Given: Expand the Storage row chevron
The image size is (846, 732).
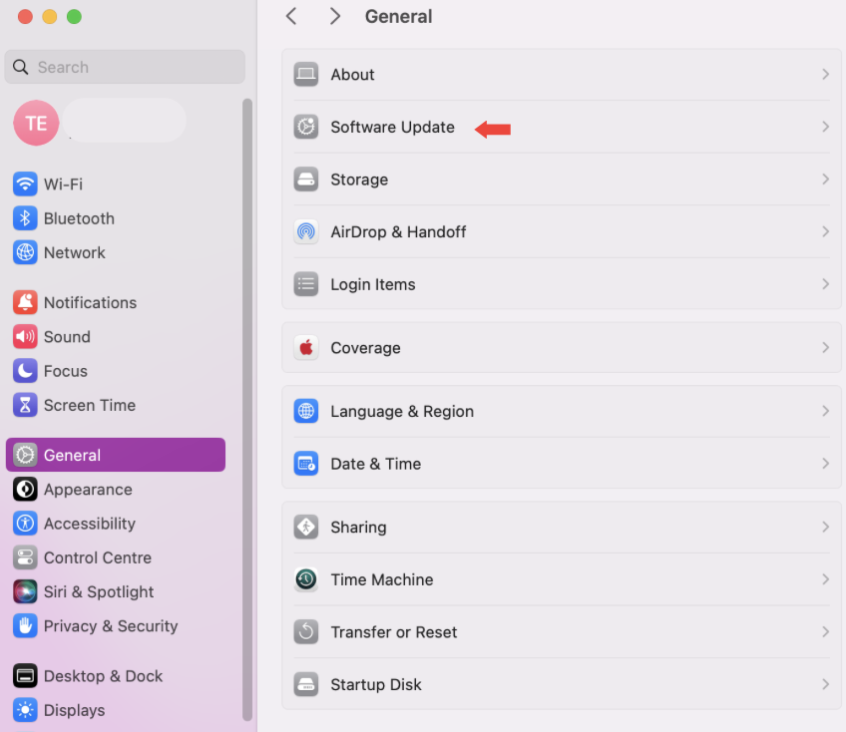Looking at the screenshot, I should 825,180.
